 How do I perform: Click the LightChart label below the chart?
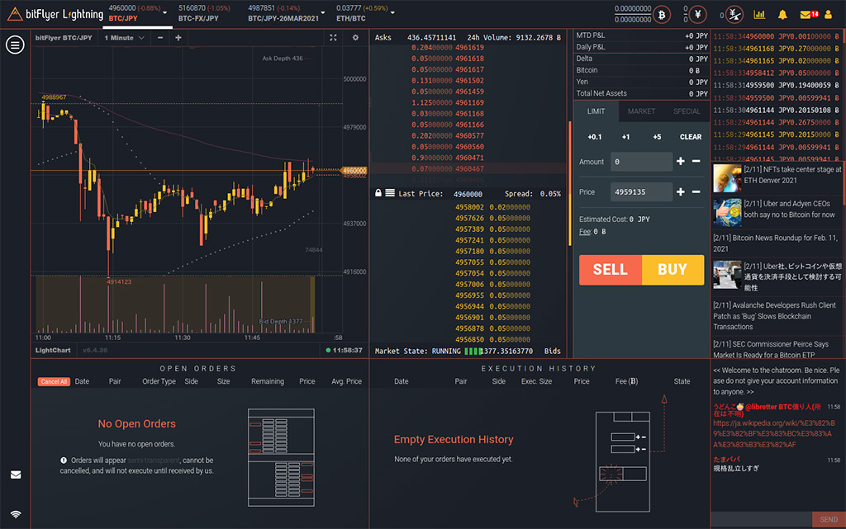pyautogui.click(x=53, y=350)
